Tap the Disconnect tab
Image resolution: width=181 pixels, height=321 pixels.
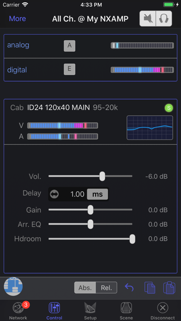[163, 311]
